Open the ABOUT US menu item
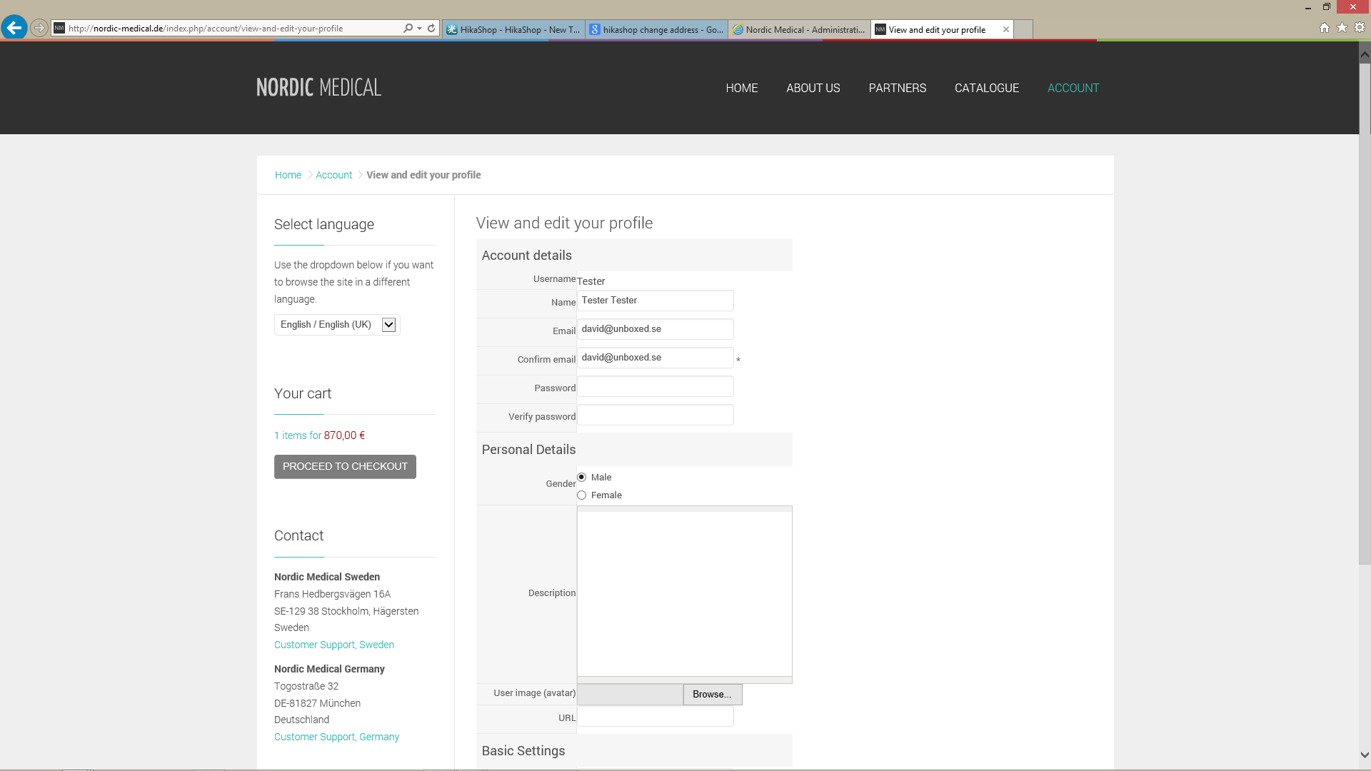 (813, 88)
